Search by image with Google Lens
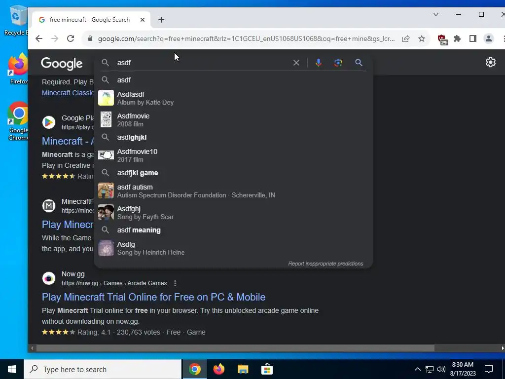The width and height of the screenshot is (505, 379). (338, 63)
